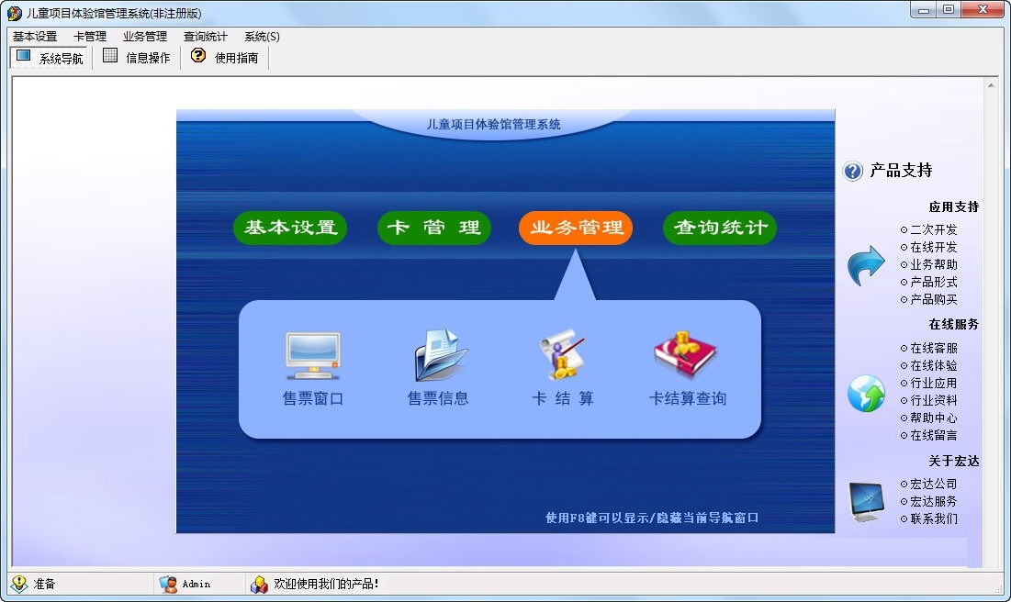Click the 信息操作 toolbar label
Image resolution: width=1011 pixels, height=602 pixels.
pyautogui.click(x=148, y=58)
